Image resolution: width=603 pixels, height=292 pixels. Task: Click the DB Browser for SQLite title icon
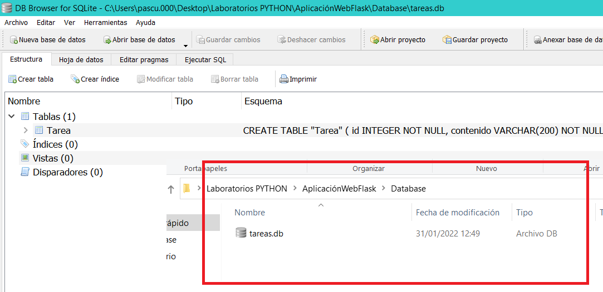coord(7,8)
